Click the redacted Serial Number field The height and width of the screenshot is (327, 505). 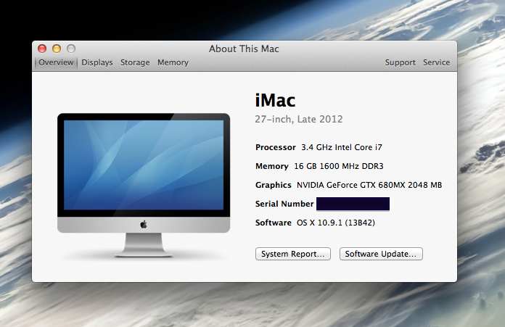(353, 204)
